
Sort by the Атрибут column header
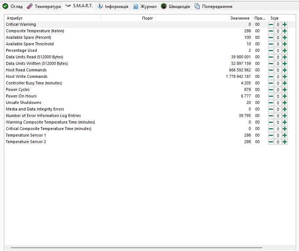[x=53, y=18]
